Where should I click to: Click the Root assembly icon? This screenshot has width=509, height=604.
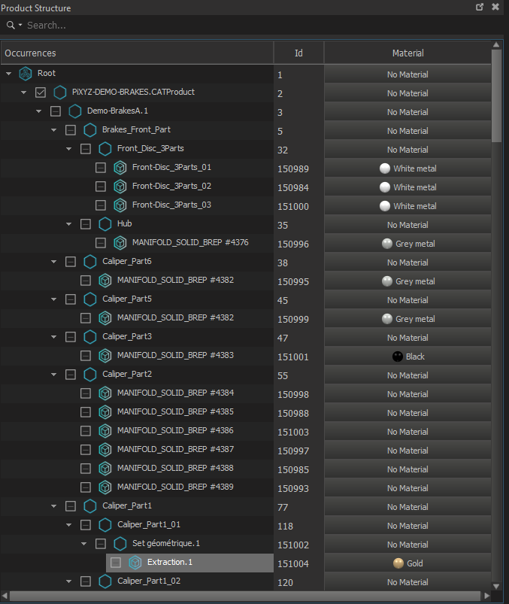click(26, 74)
